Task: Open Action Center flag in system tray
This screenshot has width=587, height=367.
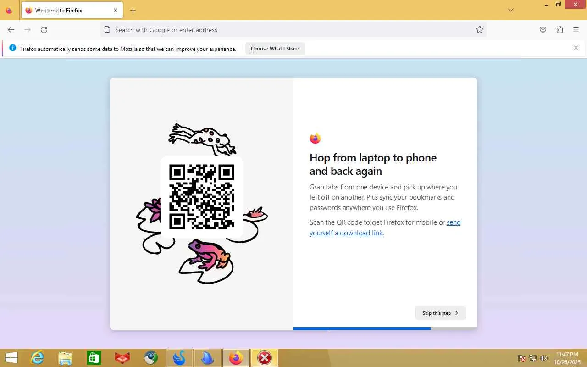Action: click(x=522, y=358)
